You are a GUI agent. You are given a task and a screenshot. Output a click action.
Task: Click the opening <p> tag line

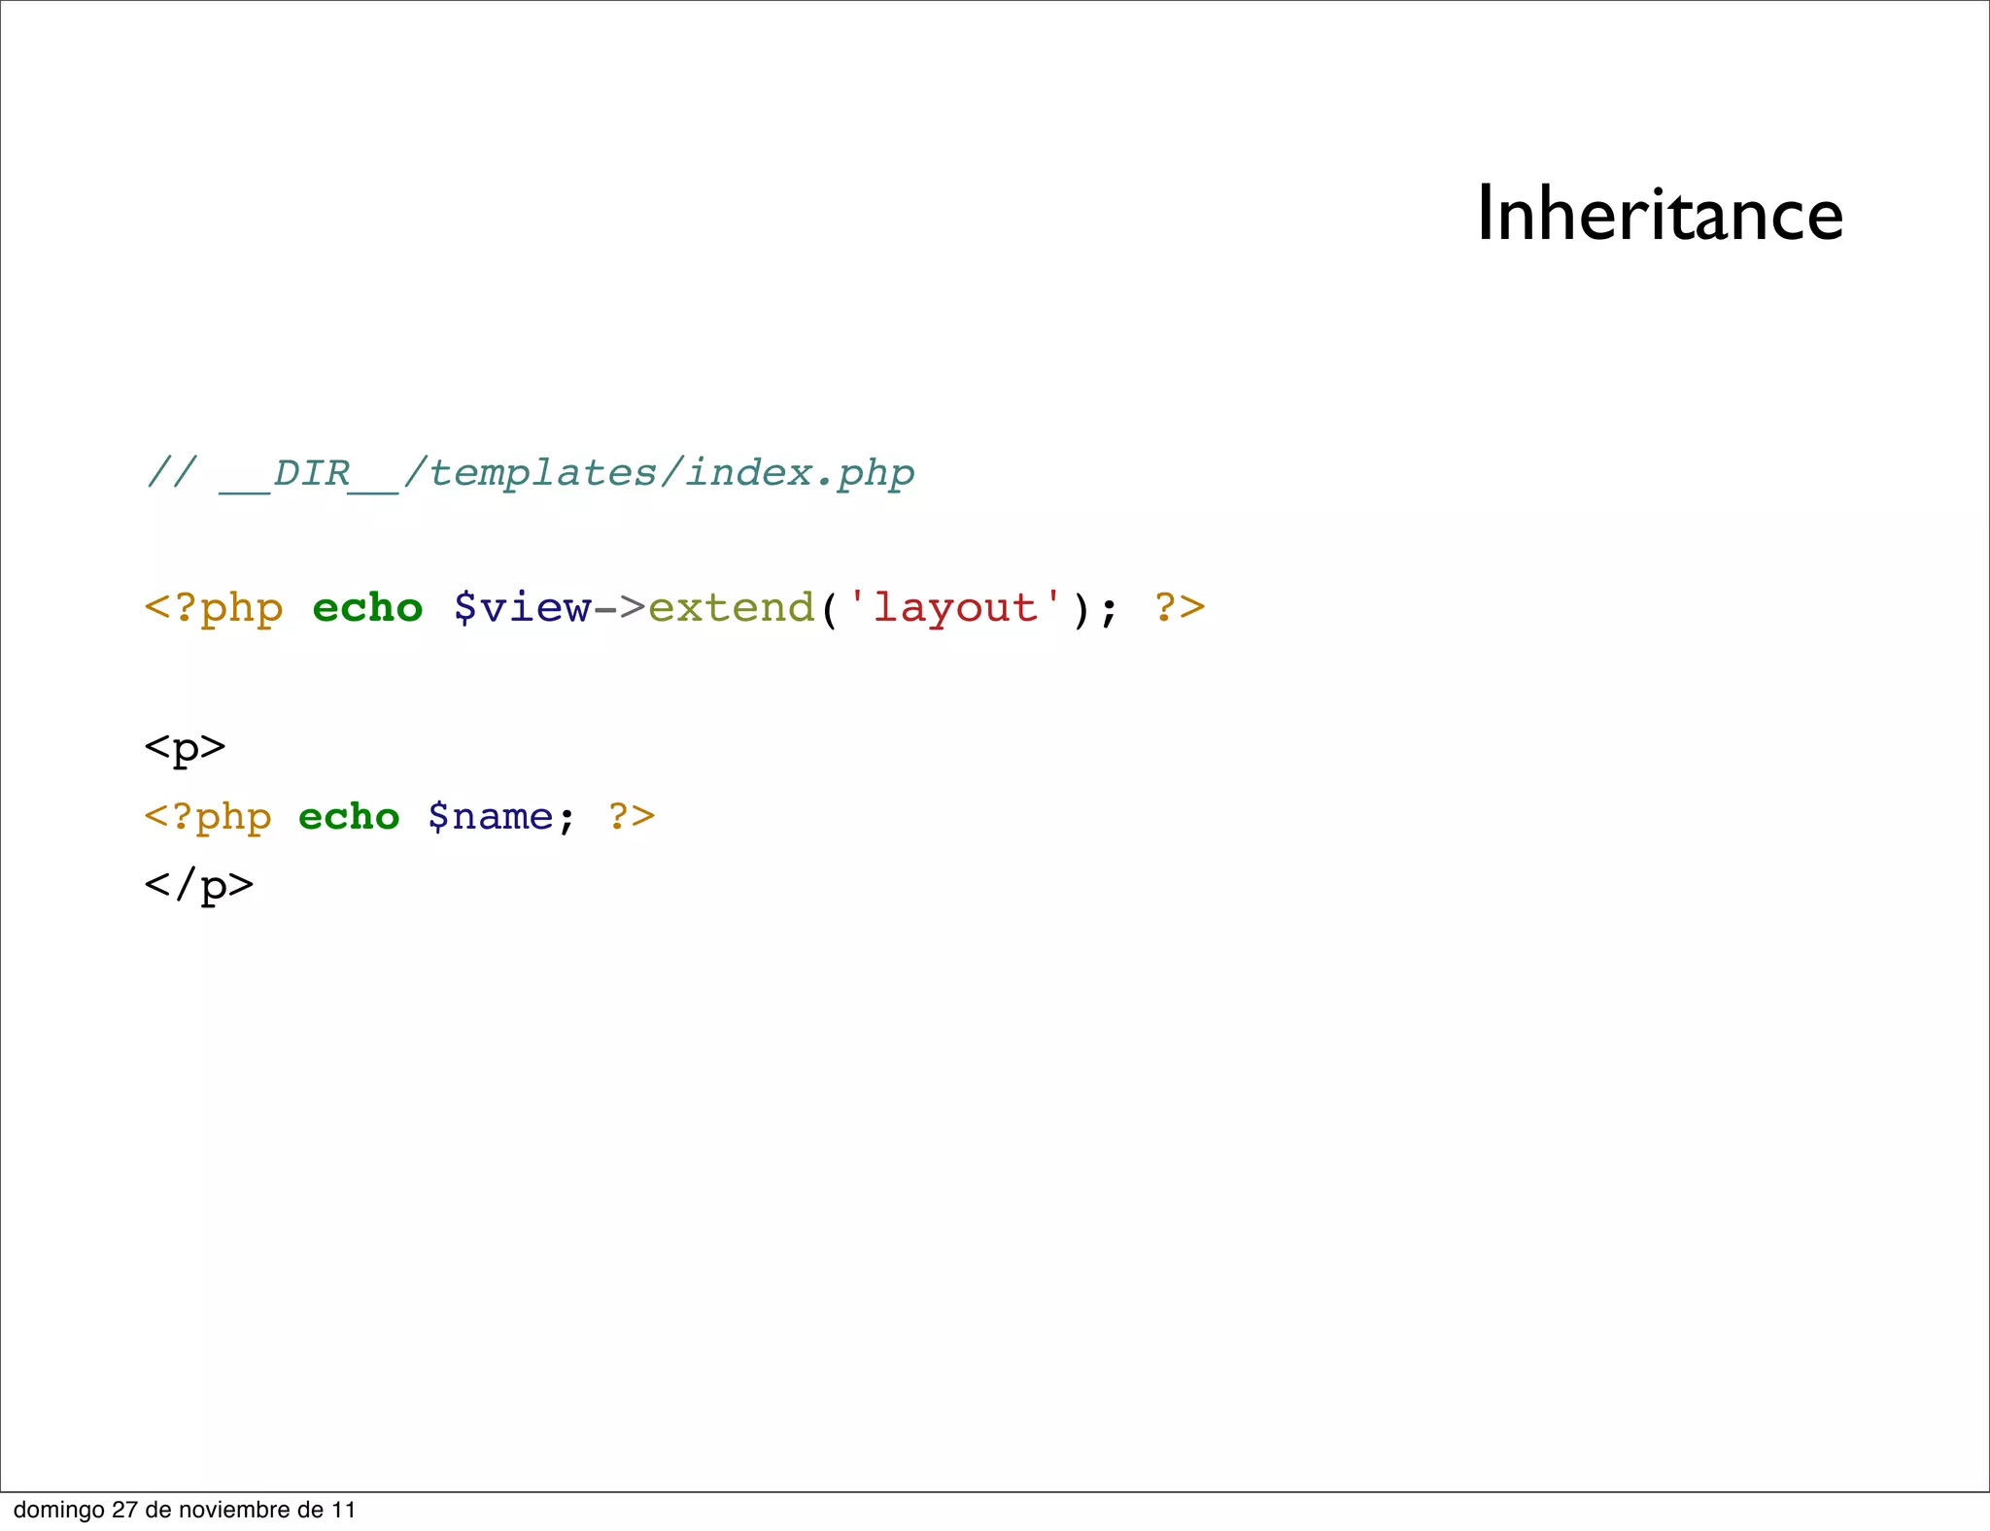point(185,748)
